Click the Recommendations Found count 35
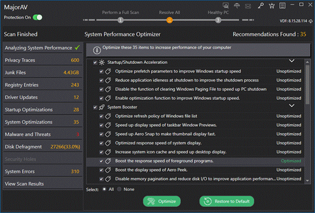This screenshot has width=315, height=213. coord(303,34)
